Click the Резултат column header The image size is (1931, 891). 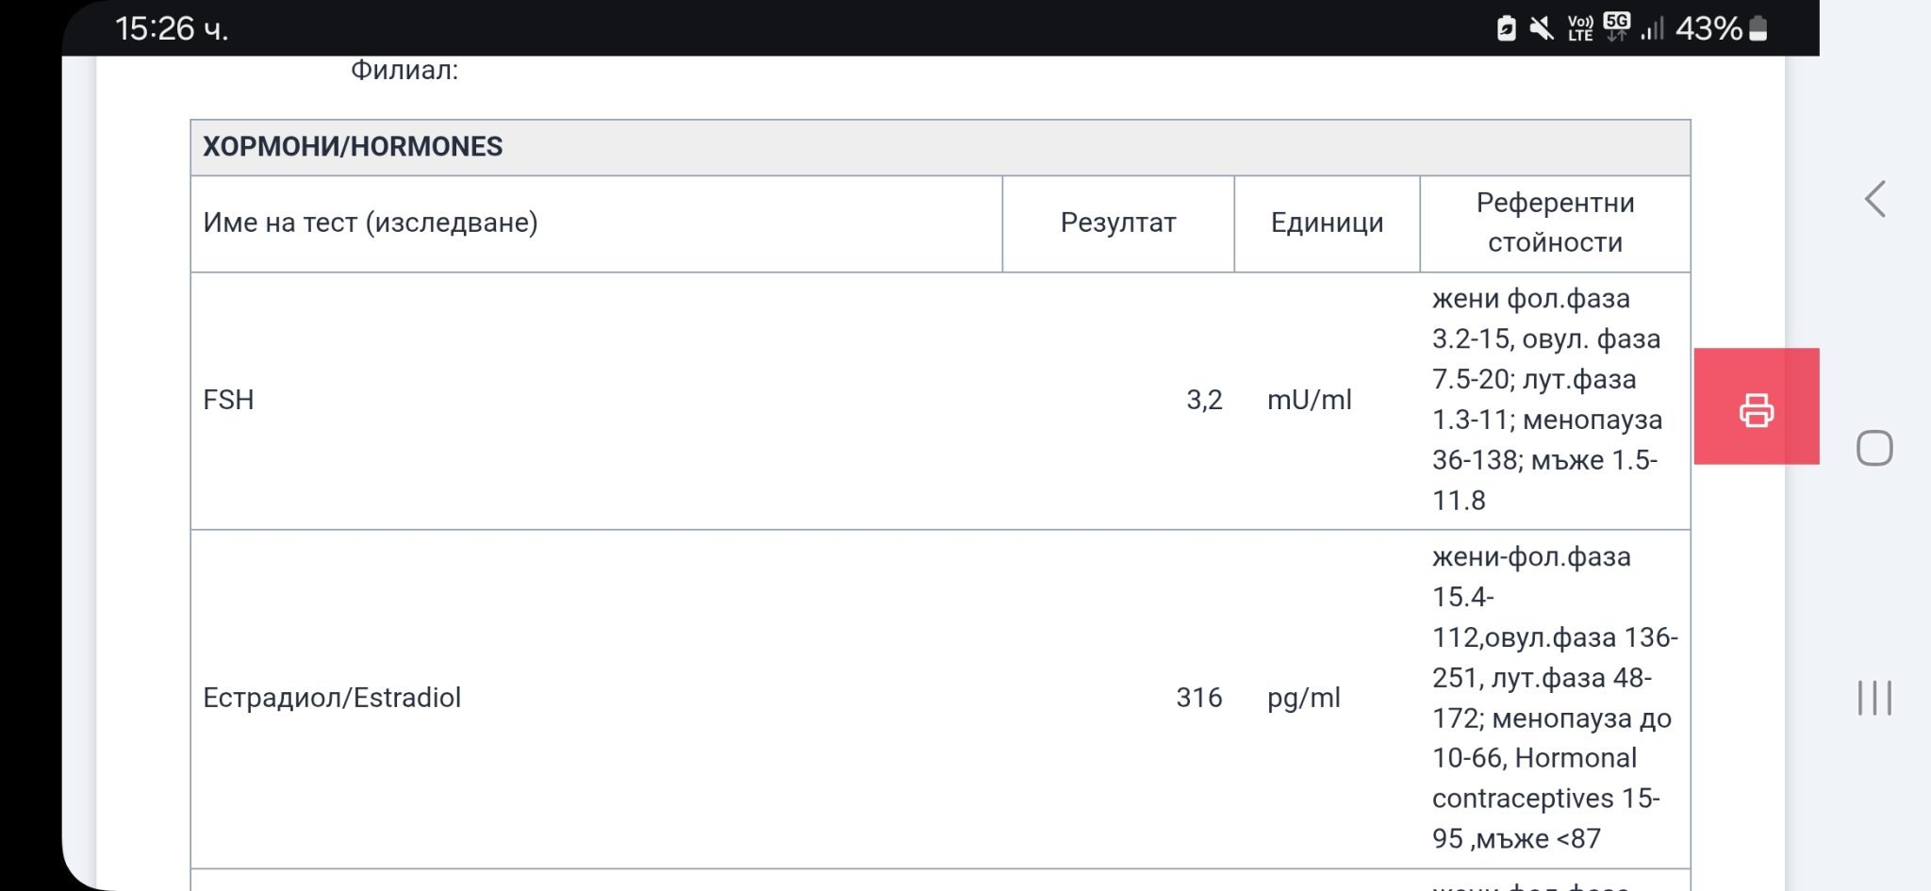coord(1118,223)
